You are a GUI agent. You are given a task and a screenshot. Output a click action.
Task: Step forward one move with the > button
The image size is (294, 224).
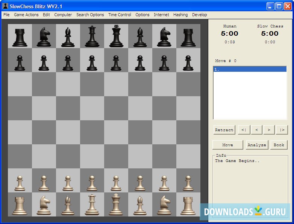coord(269,130)
